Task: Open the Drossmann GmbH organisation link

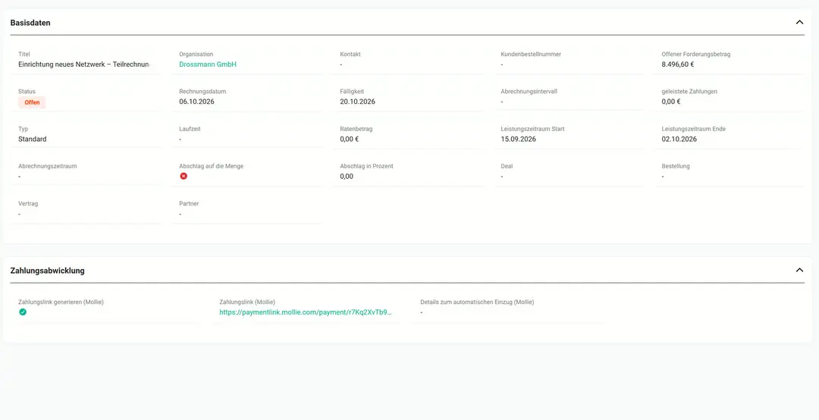Action: [x=208, y=64]
